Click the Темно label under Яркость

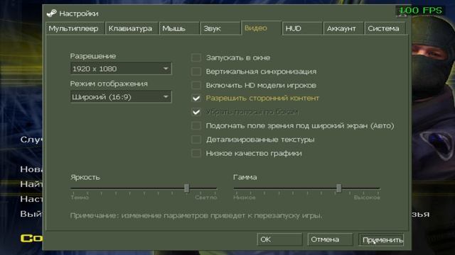80,198
